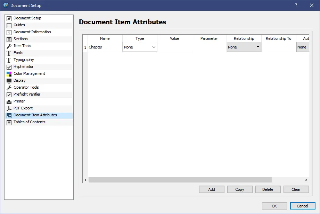Viewport: 320px width, 214px height.
Task: Click the Relationship column header
Action: tap(244, 38)
